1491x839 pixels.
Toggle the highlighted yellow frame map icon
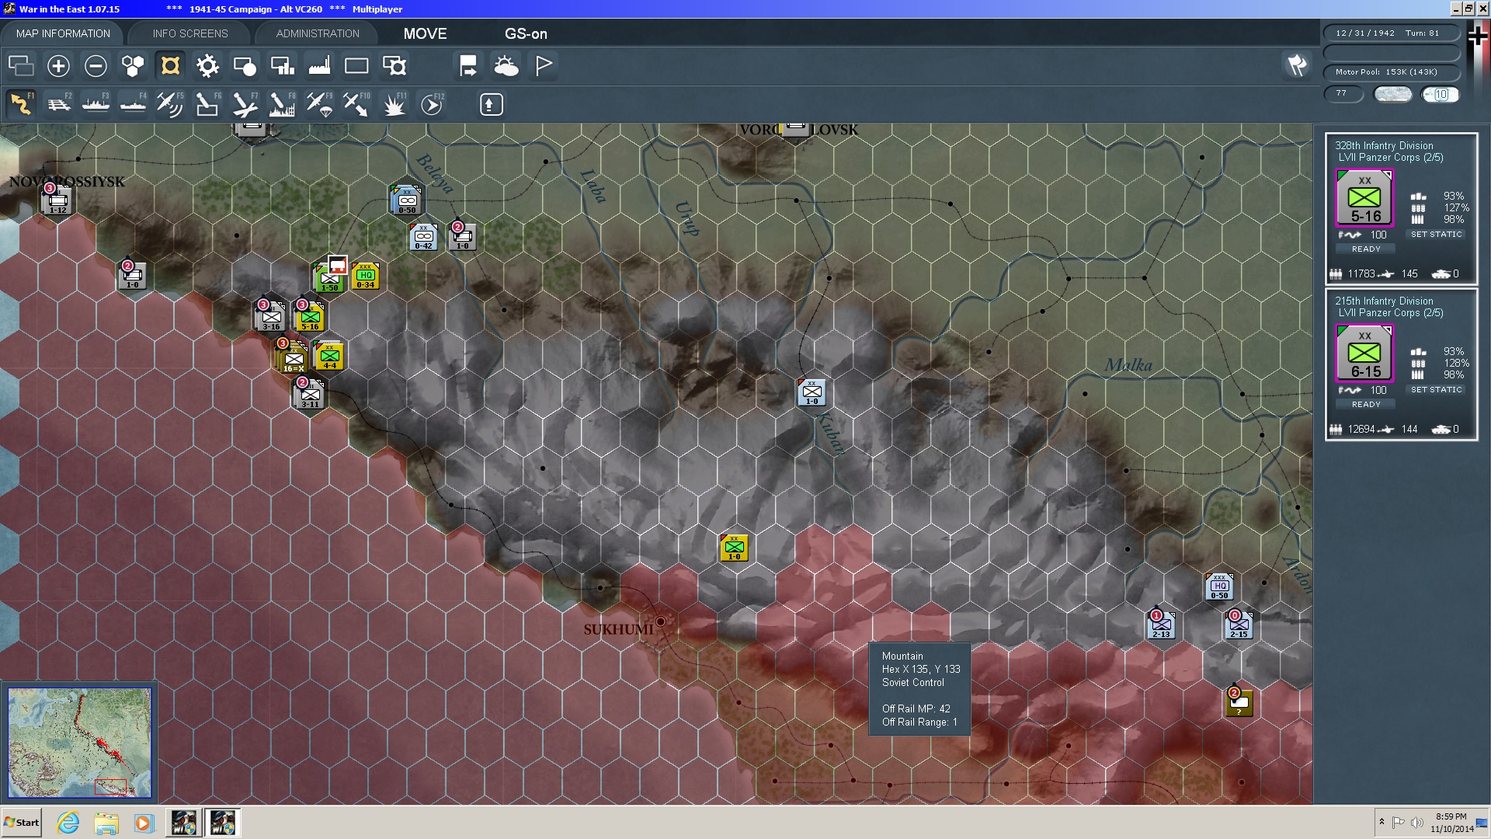[170, 66]
